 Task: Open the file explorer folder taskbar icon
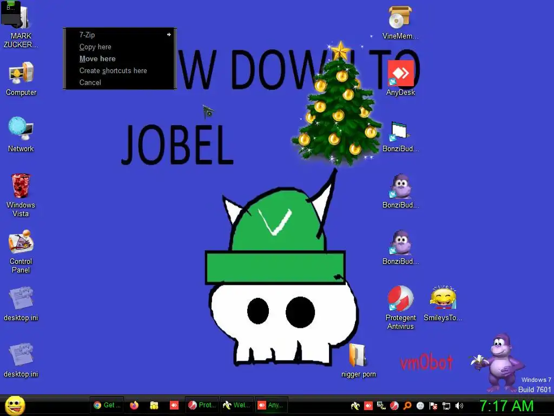[x=154, y=405]
